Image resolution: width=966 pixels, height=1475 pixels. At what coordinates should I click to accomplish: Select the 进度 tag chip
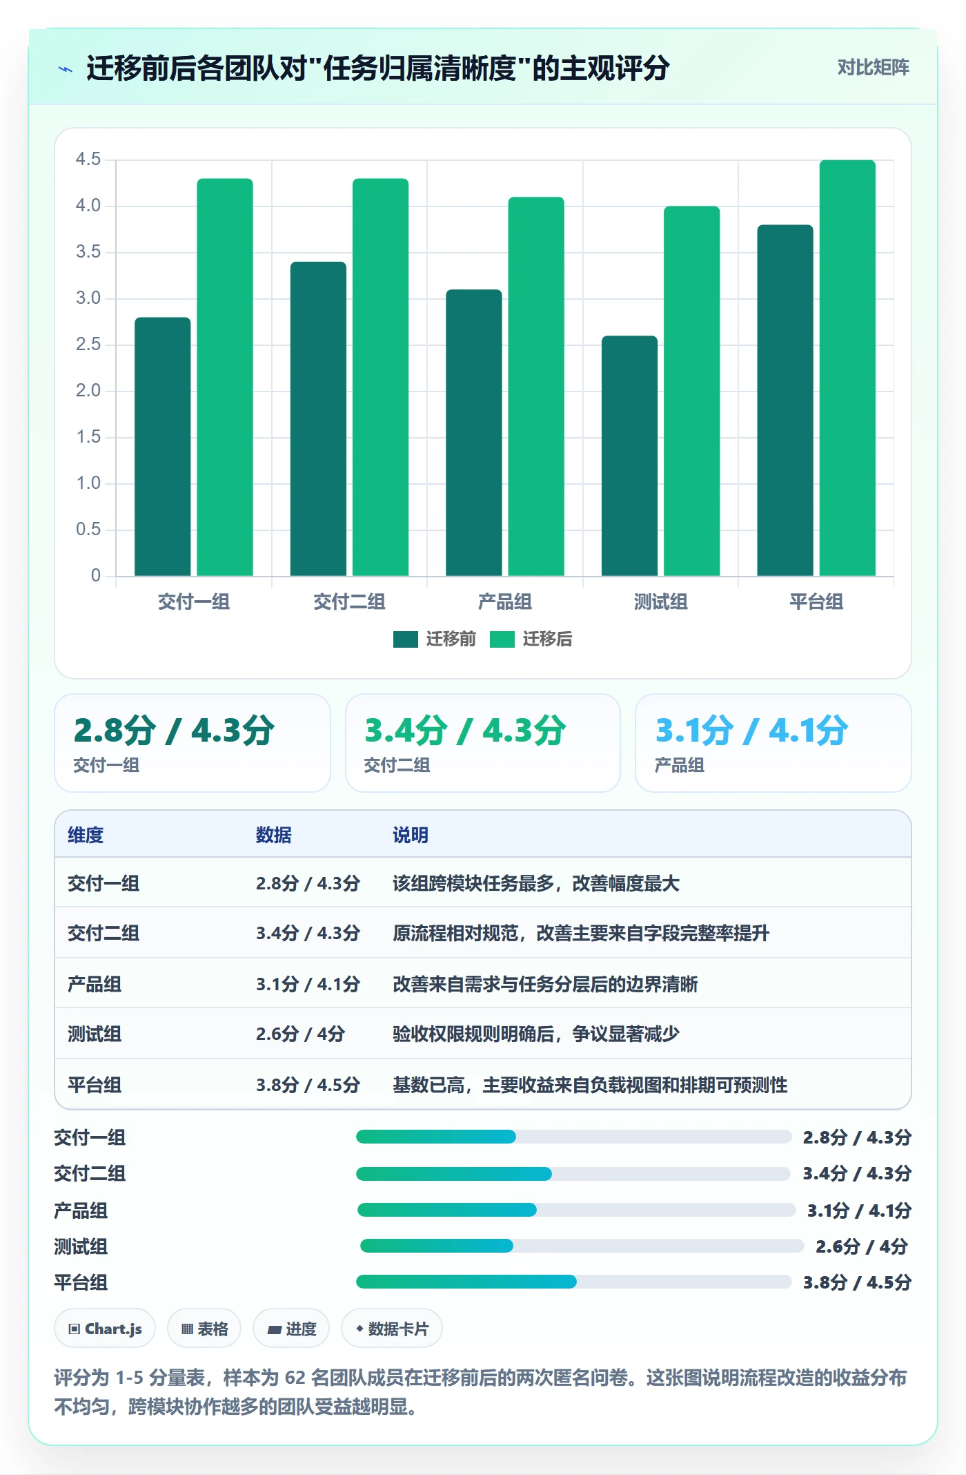pos(291,1329)
